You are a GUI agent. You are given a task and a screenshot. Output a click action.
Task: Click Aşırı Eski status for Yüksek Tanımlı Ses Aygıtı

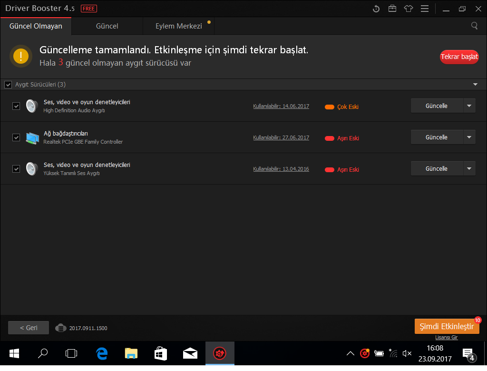tap(348, 170)
